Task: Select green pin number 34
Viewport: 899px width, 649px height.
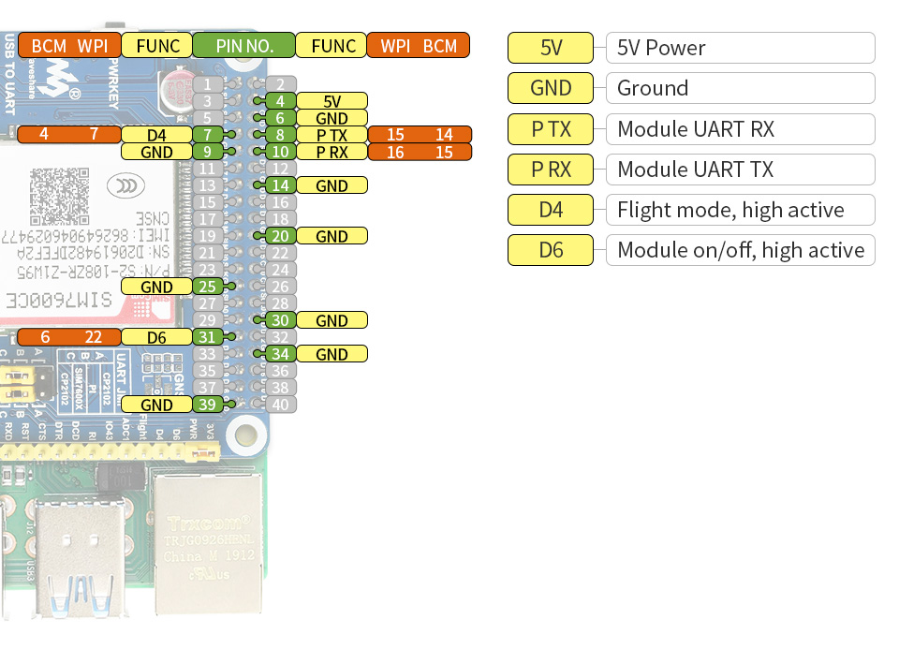Action: pos(280,354)
